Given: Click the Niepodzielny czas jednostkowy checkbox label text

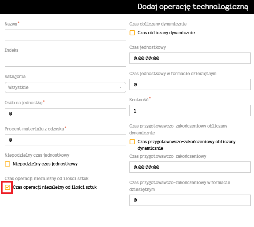Looking at the screenshot, I should point(45,164).
